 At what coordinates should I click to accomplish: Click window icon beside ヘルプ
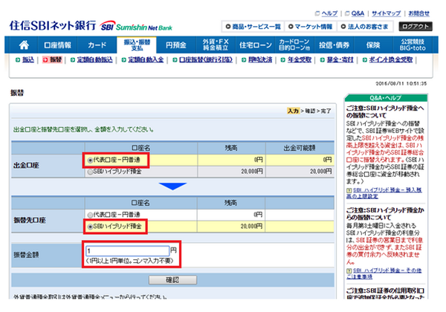[317, 13]
